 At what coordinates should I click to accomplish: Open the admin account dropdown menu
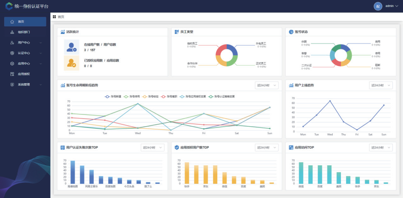click(392, 6)
